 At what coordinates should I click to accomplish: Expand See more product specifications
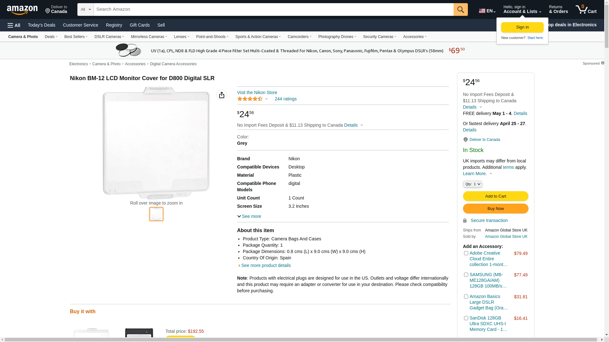249,216
